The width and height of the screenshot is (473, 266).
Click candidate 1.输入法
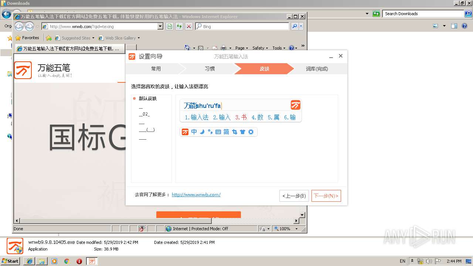[x=197, y=117]
